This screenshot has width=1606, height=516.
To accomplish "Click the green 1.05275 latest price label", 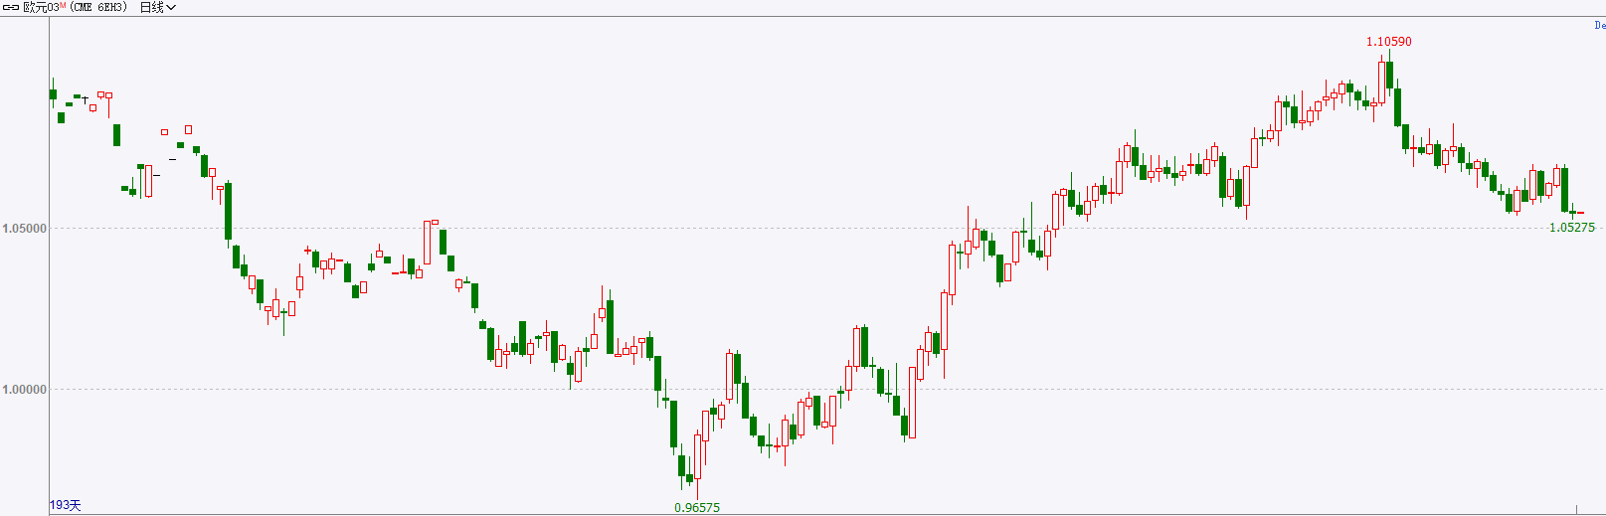I will 1571,228.
